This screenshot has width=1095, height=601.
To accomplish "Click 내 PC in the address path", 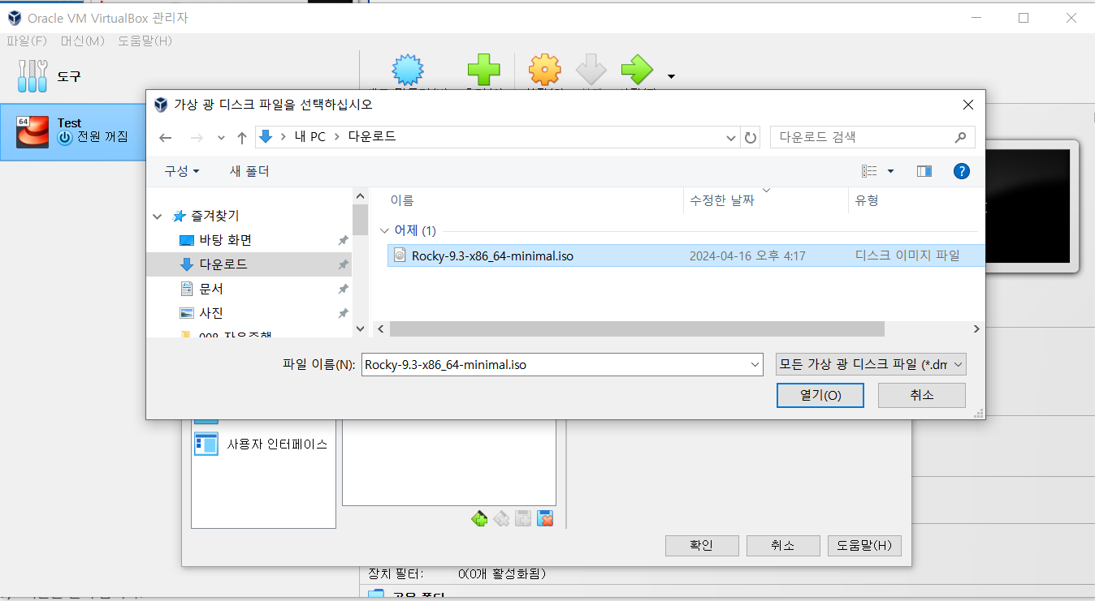I will pos(310,137).
